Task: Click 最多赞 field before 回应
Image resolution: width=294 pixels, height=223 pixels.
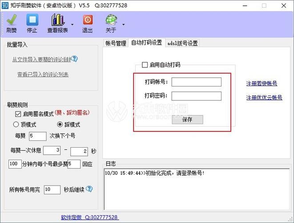Action: pos(74,164)
